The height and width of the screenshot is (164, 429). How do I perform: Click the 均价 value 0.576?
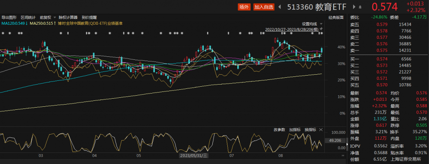point(421,93)
